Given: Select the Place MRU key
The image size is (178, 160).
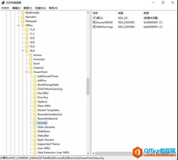Looking at the screenshot, I should [44, 106].
